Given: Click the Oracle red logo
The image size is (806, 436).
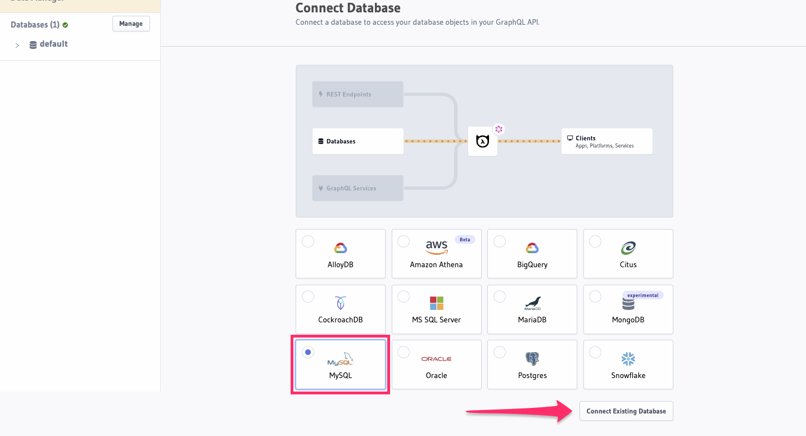Looking at the screenshot, I should [x=437, y=359].
